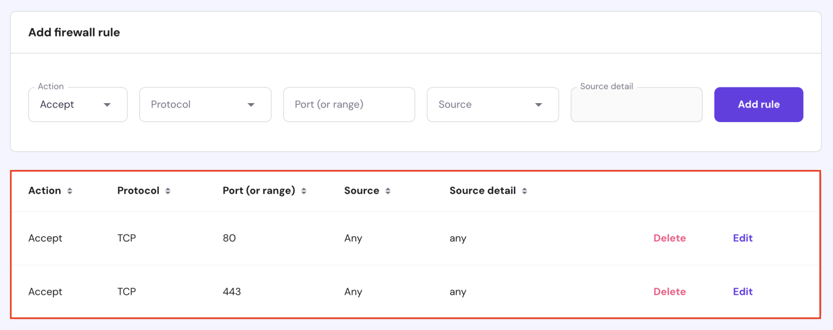Click the Protocol column sort icon
833x330 pixels.
point(168,191)
